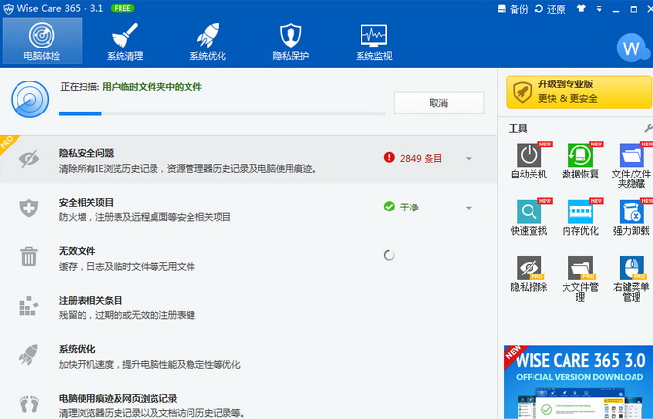Viewport: 653px width, 419px height.
Task: Click the Wise Care 365 logo in title bar
Action: click(x=9, y=9)
